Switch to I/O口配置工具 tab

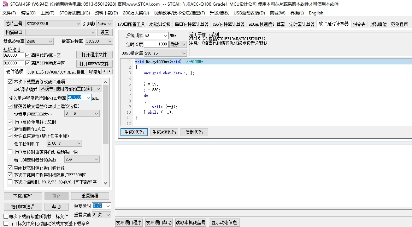click(x=131, y=24)
